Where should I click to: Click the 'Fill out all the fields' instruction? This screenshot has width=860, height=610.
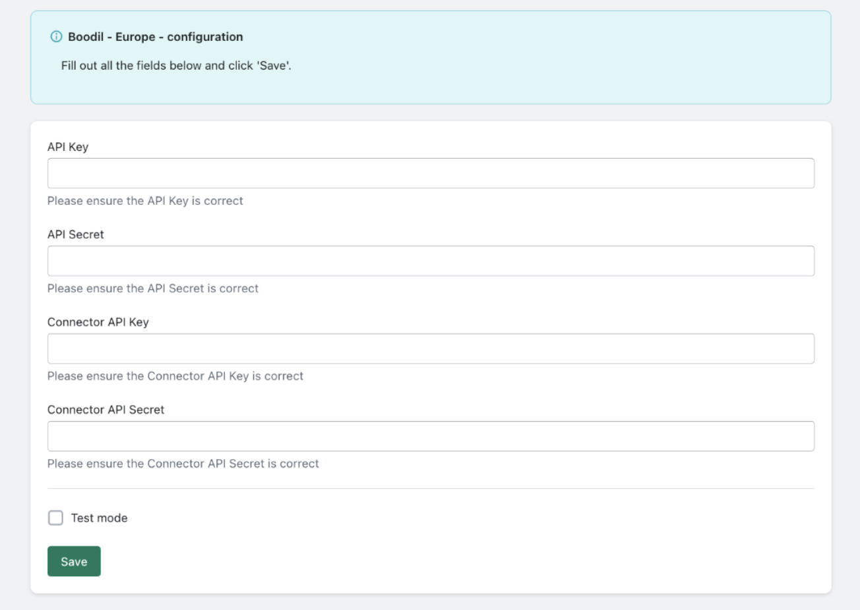tap(176, 66)
